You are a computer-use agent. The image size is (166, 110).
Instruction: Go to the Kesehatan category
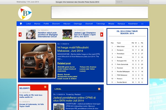[133, 24]
